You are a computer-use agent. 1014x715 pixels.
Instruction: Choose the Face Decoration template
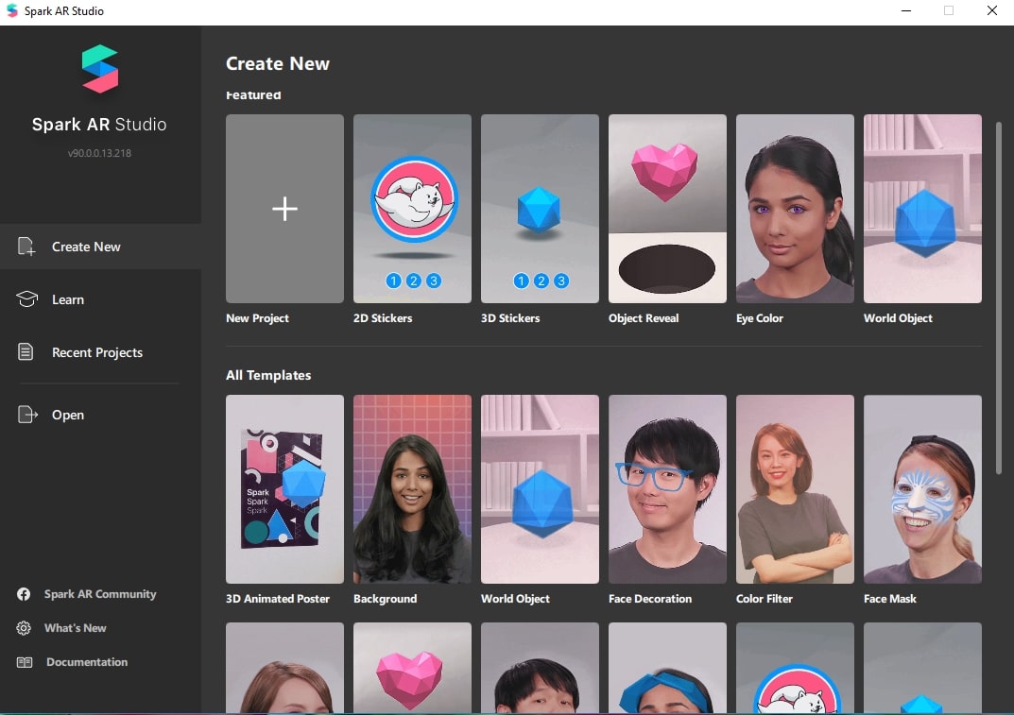667,489
